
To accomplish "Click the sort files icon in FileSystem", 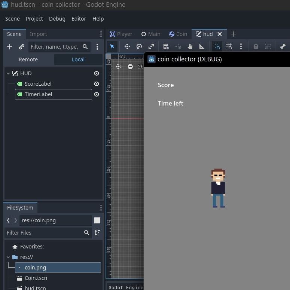I will click(x=97, y=233).
